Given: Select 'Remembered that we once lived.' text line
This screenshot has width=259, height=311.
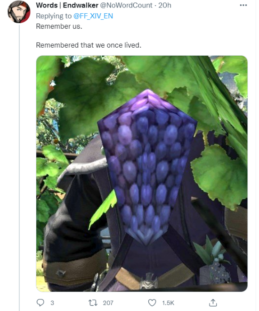Looking at the screenshot, I should [x=89, y=45].
